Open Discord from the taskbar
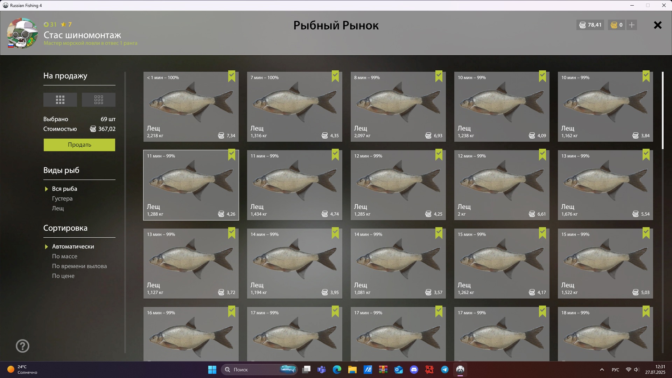672x378 pixels. [414, 370]
